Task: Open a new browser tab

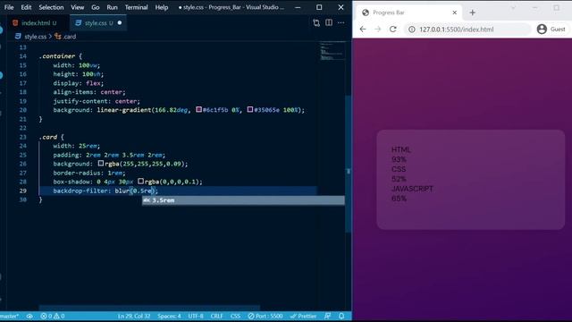Action: coord(473,13)
